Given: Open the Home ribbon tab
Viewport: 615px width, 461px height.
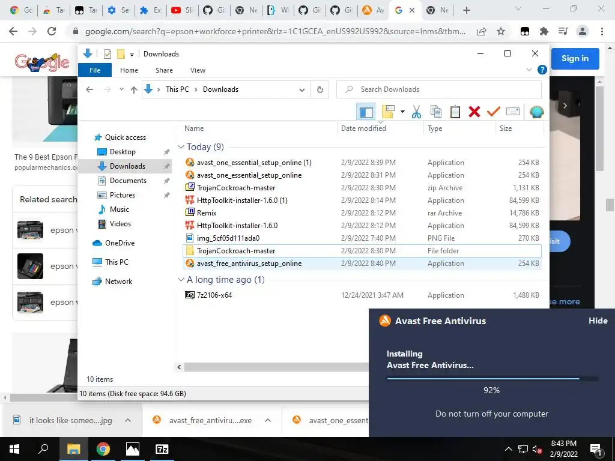Looking at the screenshot, I should pyautogui.click(x=129, y=70).
